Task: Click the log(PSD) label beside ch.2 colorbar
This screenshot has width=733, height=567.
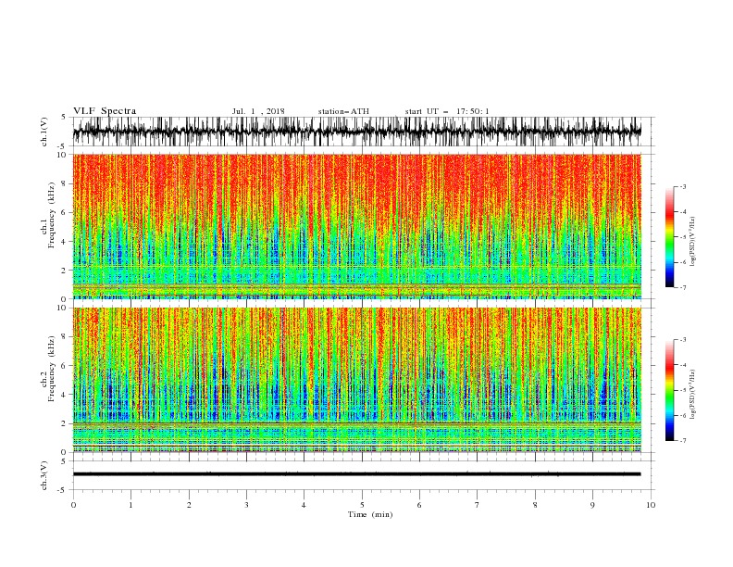Action: pos(692,395)
